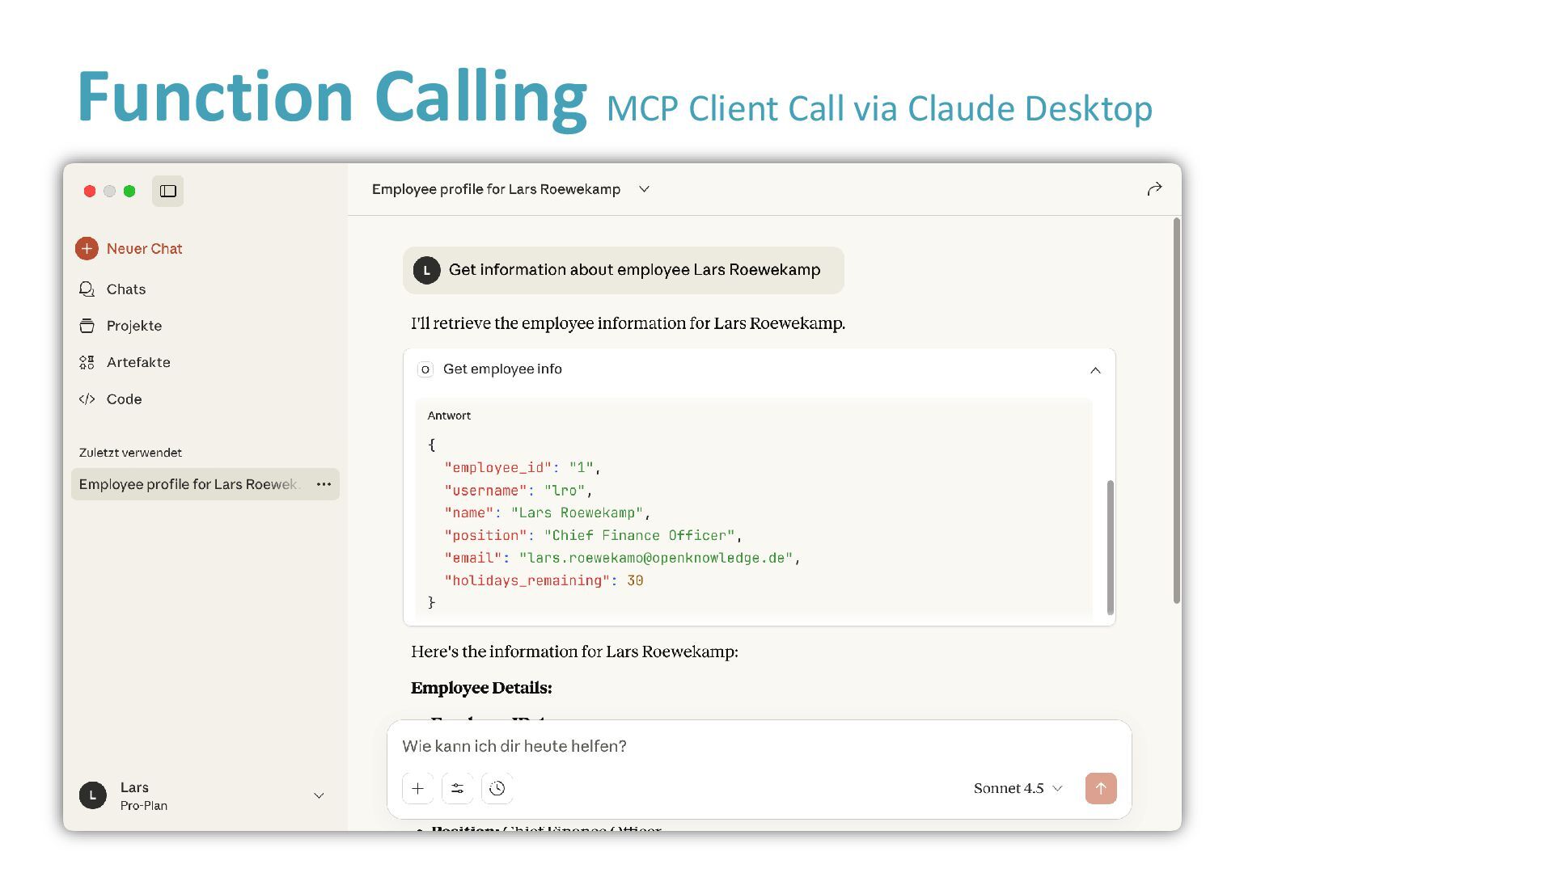Collapse the Get employee info block

pyautogui.click(x=1095, y=370)
